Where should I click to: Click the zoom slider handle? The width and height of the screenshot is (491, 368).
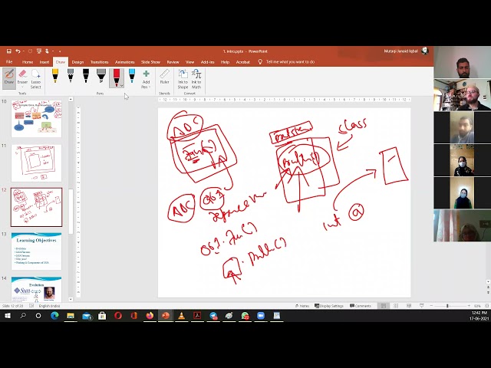(x=447, y=306)
